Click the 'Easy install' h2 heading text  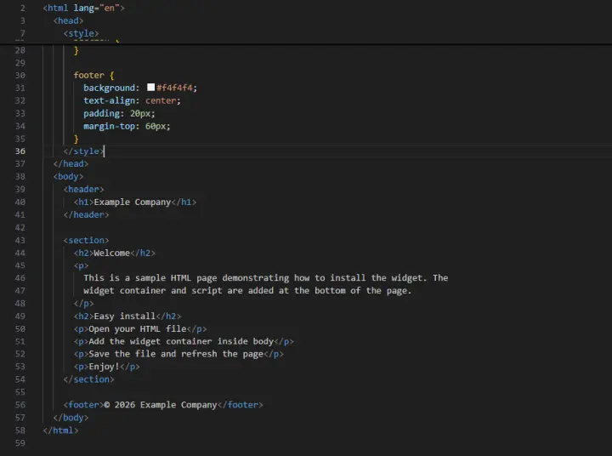pos(124,316)
